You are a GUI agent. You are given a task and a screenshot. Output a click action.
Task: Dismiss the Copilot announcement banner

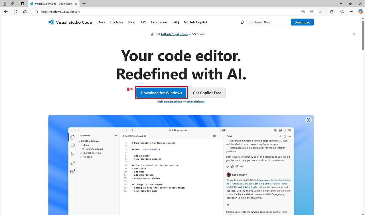tap(354, 34)
